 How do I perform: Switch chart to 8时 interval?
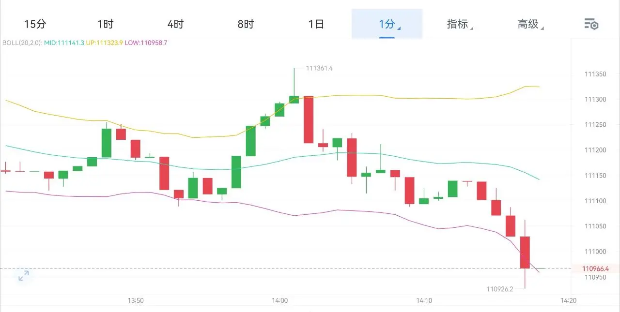pos(246,24)
